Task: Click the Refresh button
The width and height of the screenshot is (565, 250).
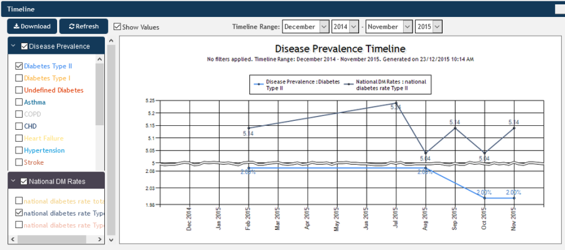Action: pos(83,26)
